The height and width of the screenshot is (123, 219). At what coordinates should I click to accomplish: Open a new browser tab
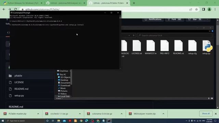pyautogui.click(x=134, y=3)
